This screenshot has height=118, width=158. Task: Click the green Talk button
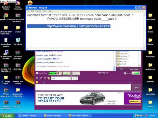pos(53,73)
